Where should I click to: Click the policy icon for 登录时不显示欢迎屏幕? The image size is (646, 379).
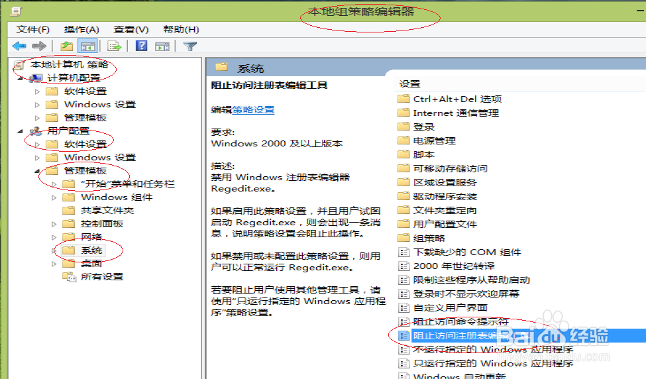404,294
